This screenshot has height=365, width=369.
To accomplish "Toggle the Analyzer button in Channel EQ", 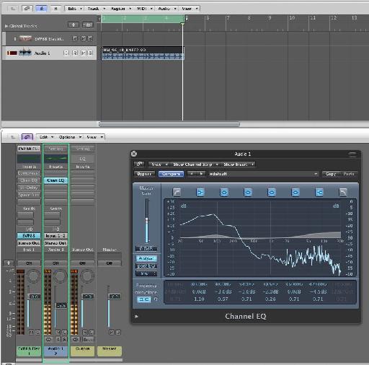I will tap(146, 258).
